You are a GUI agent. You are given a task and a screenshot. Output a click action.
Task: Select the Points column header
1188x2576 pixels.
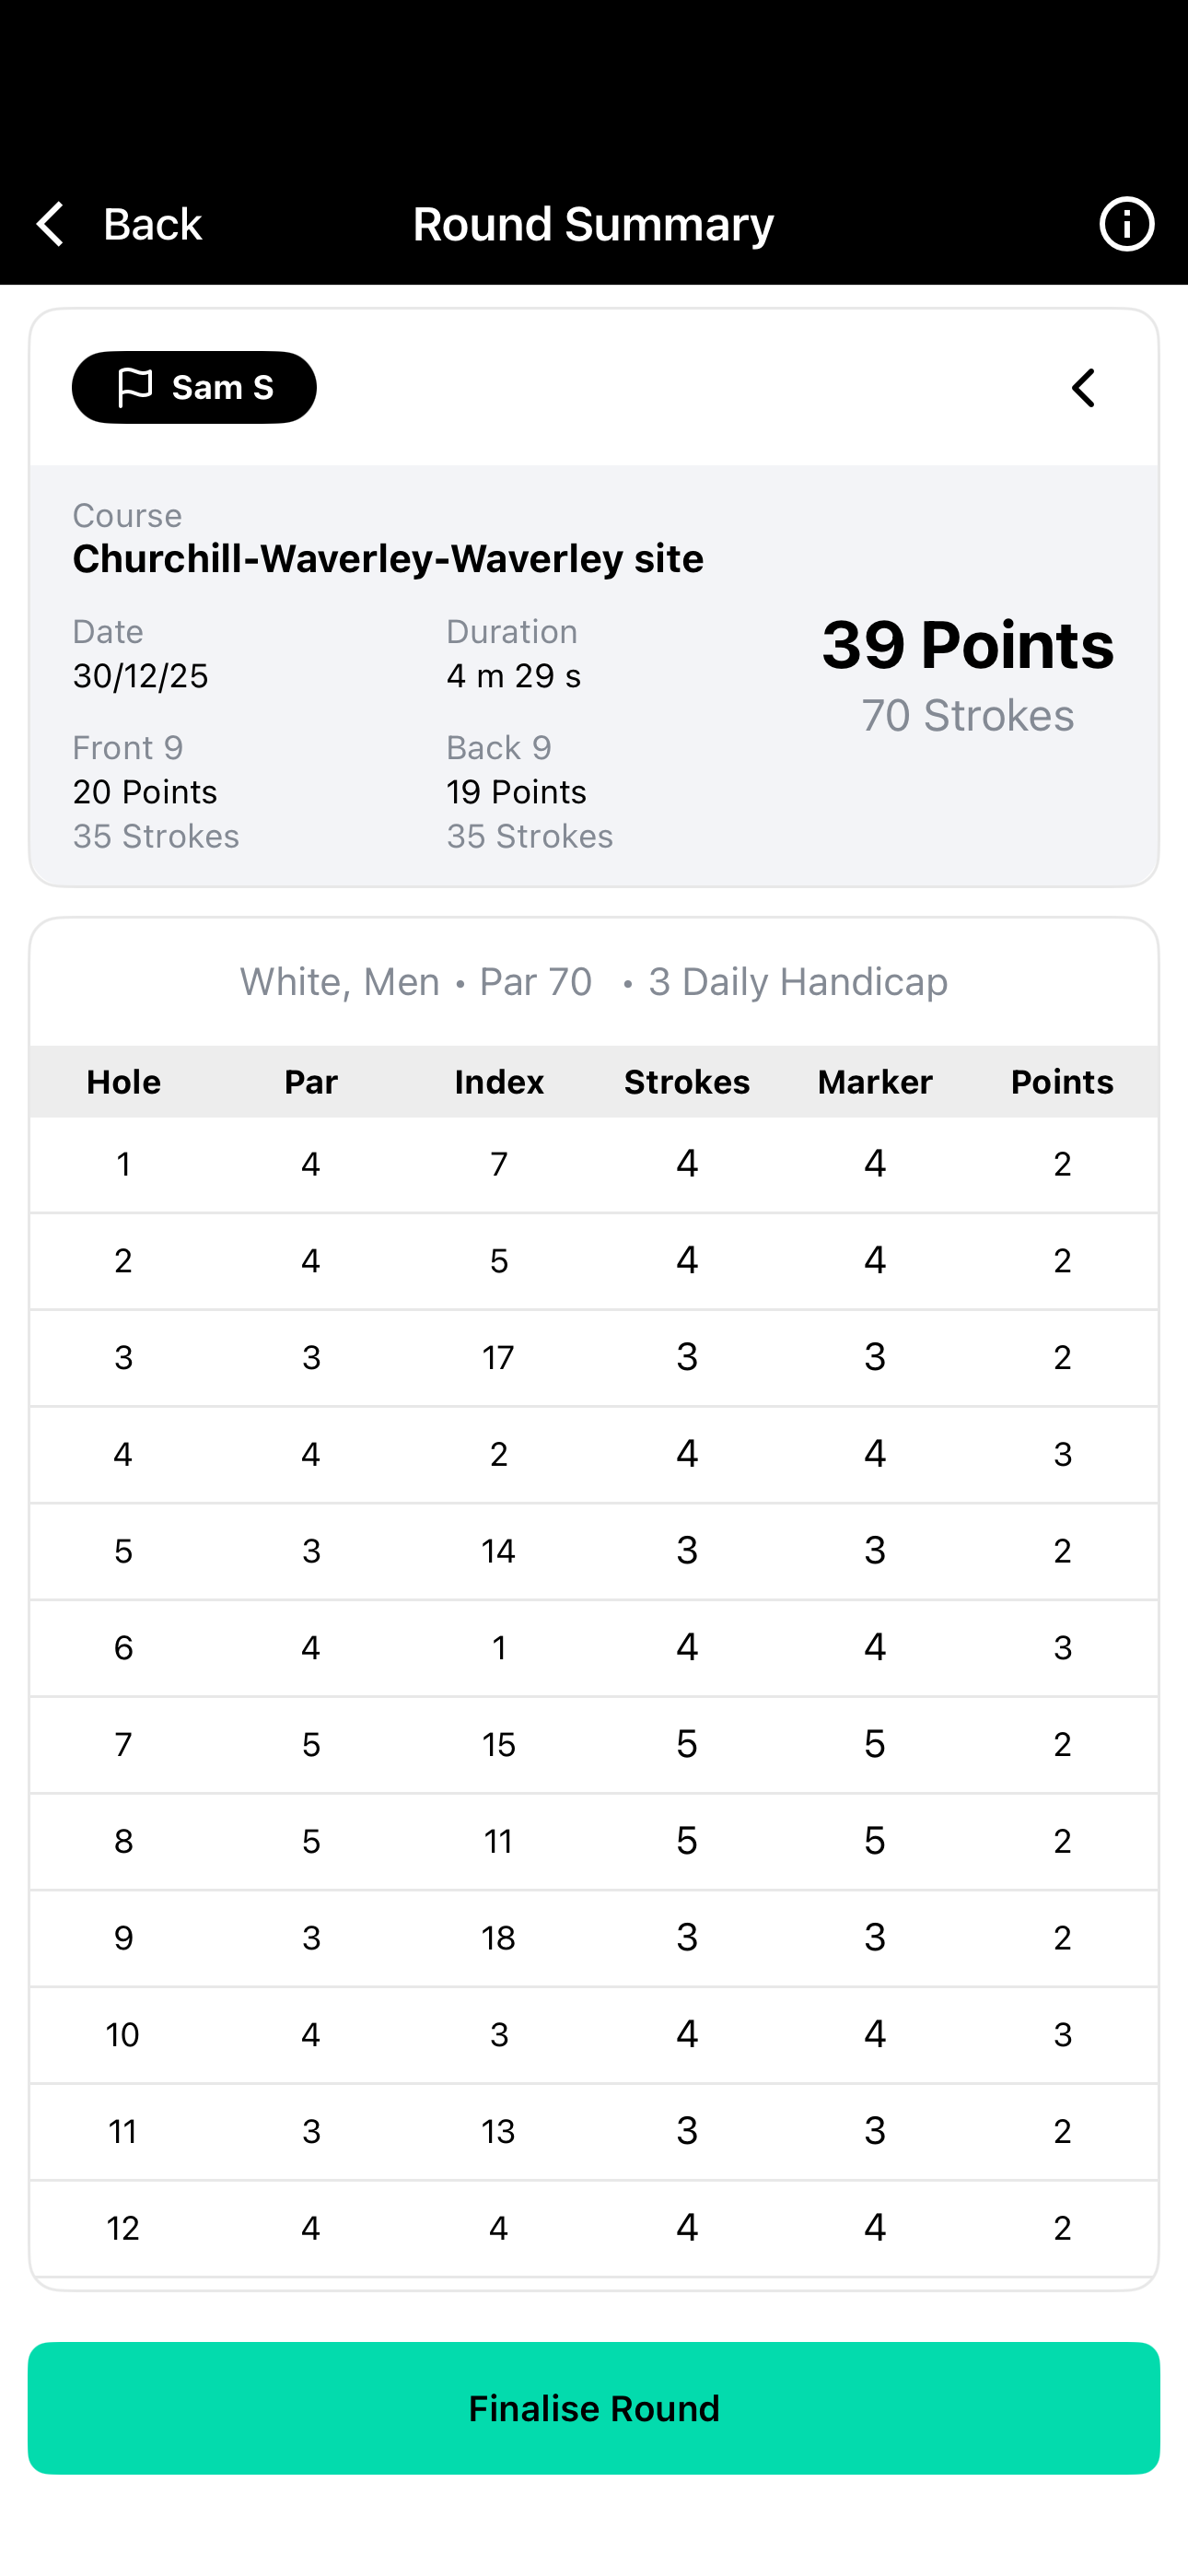[1062, 1082]
